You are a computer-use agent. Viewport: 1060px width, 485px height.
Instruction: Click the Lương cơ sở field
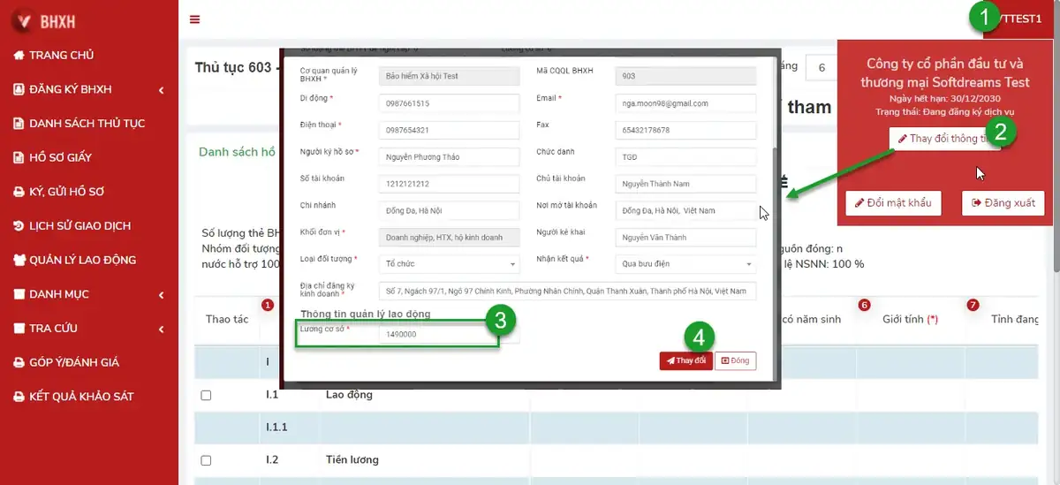point(450,335)
